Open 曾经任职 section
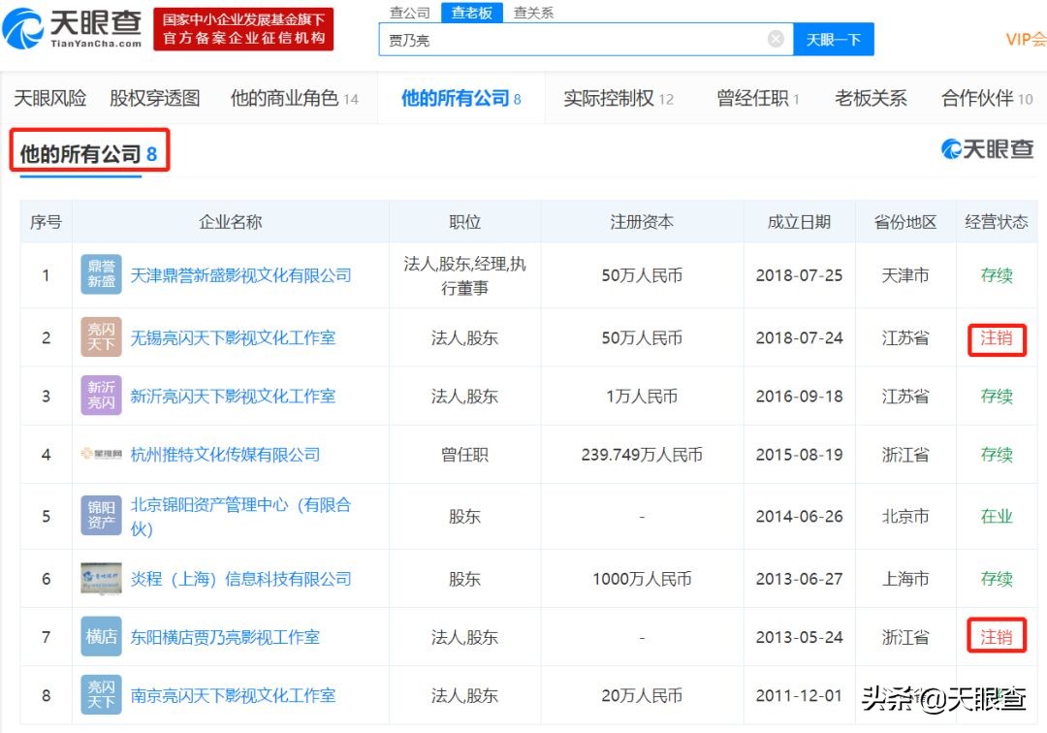The image size is (1047, 733). coord(754,98)
